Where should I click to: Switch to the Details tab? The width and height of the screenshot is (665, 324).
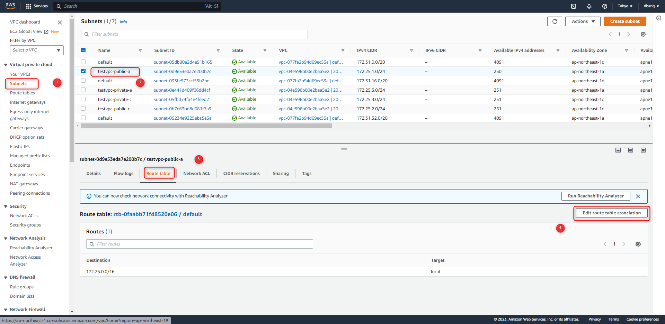(94, 174)
